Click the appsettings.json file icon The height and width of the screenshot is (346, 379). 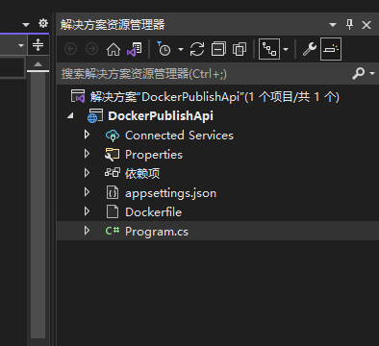coord(113,192)
